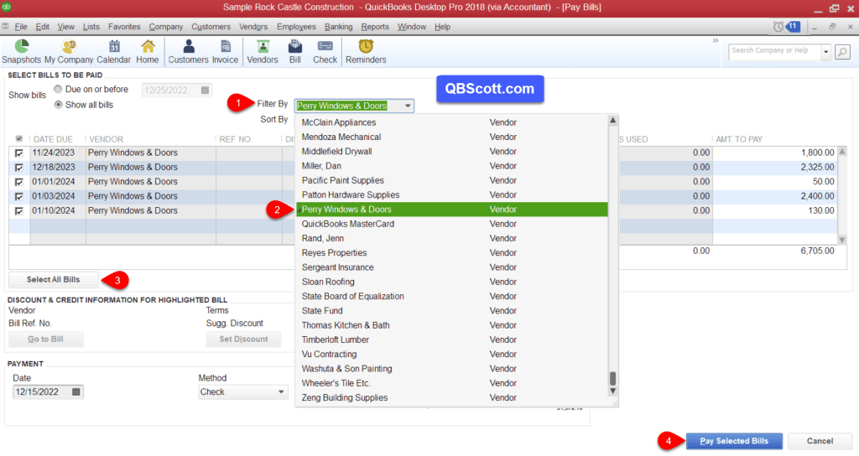Screen dimensions: 859x456
Task: Click the 2,400.00 amount to pay cell
Action: tap(774, 196)
